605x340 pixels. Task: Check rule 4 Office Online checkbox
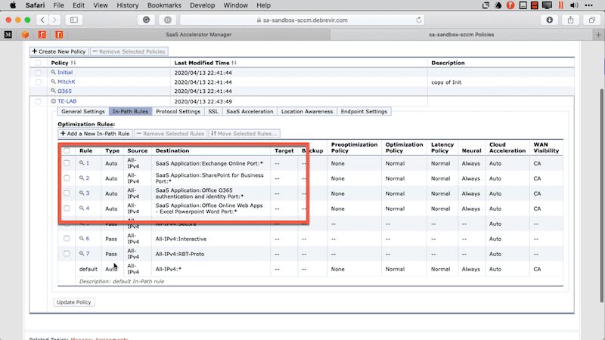(x=67, y=209)
